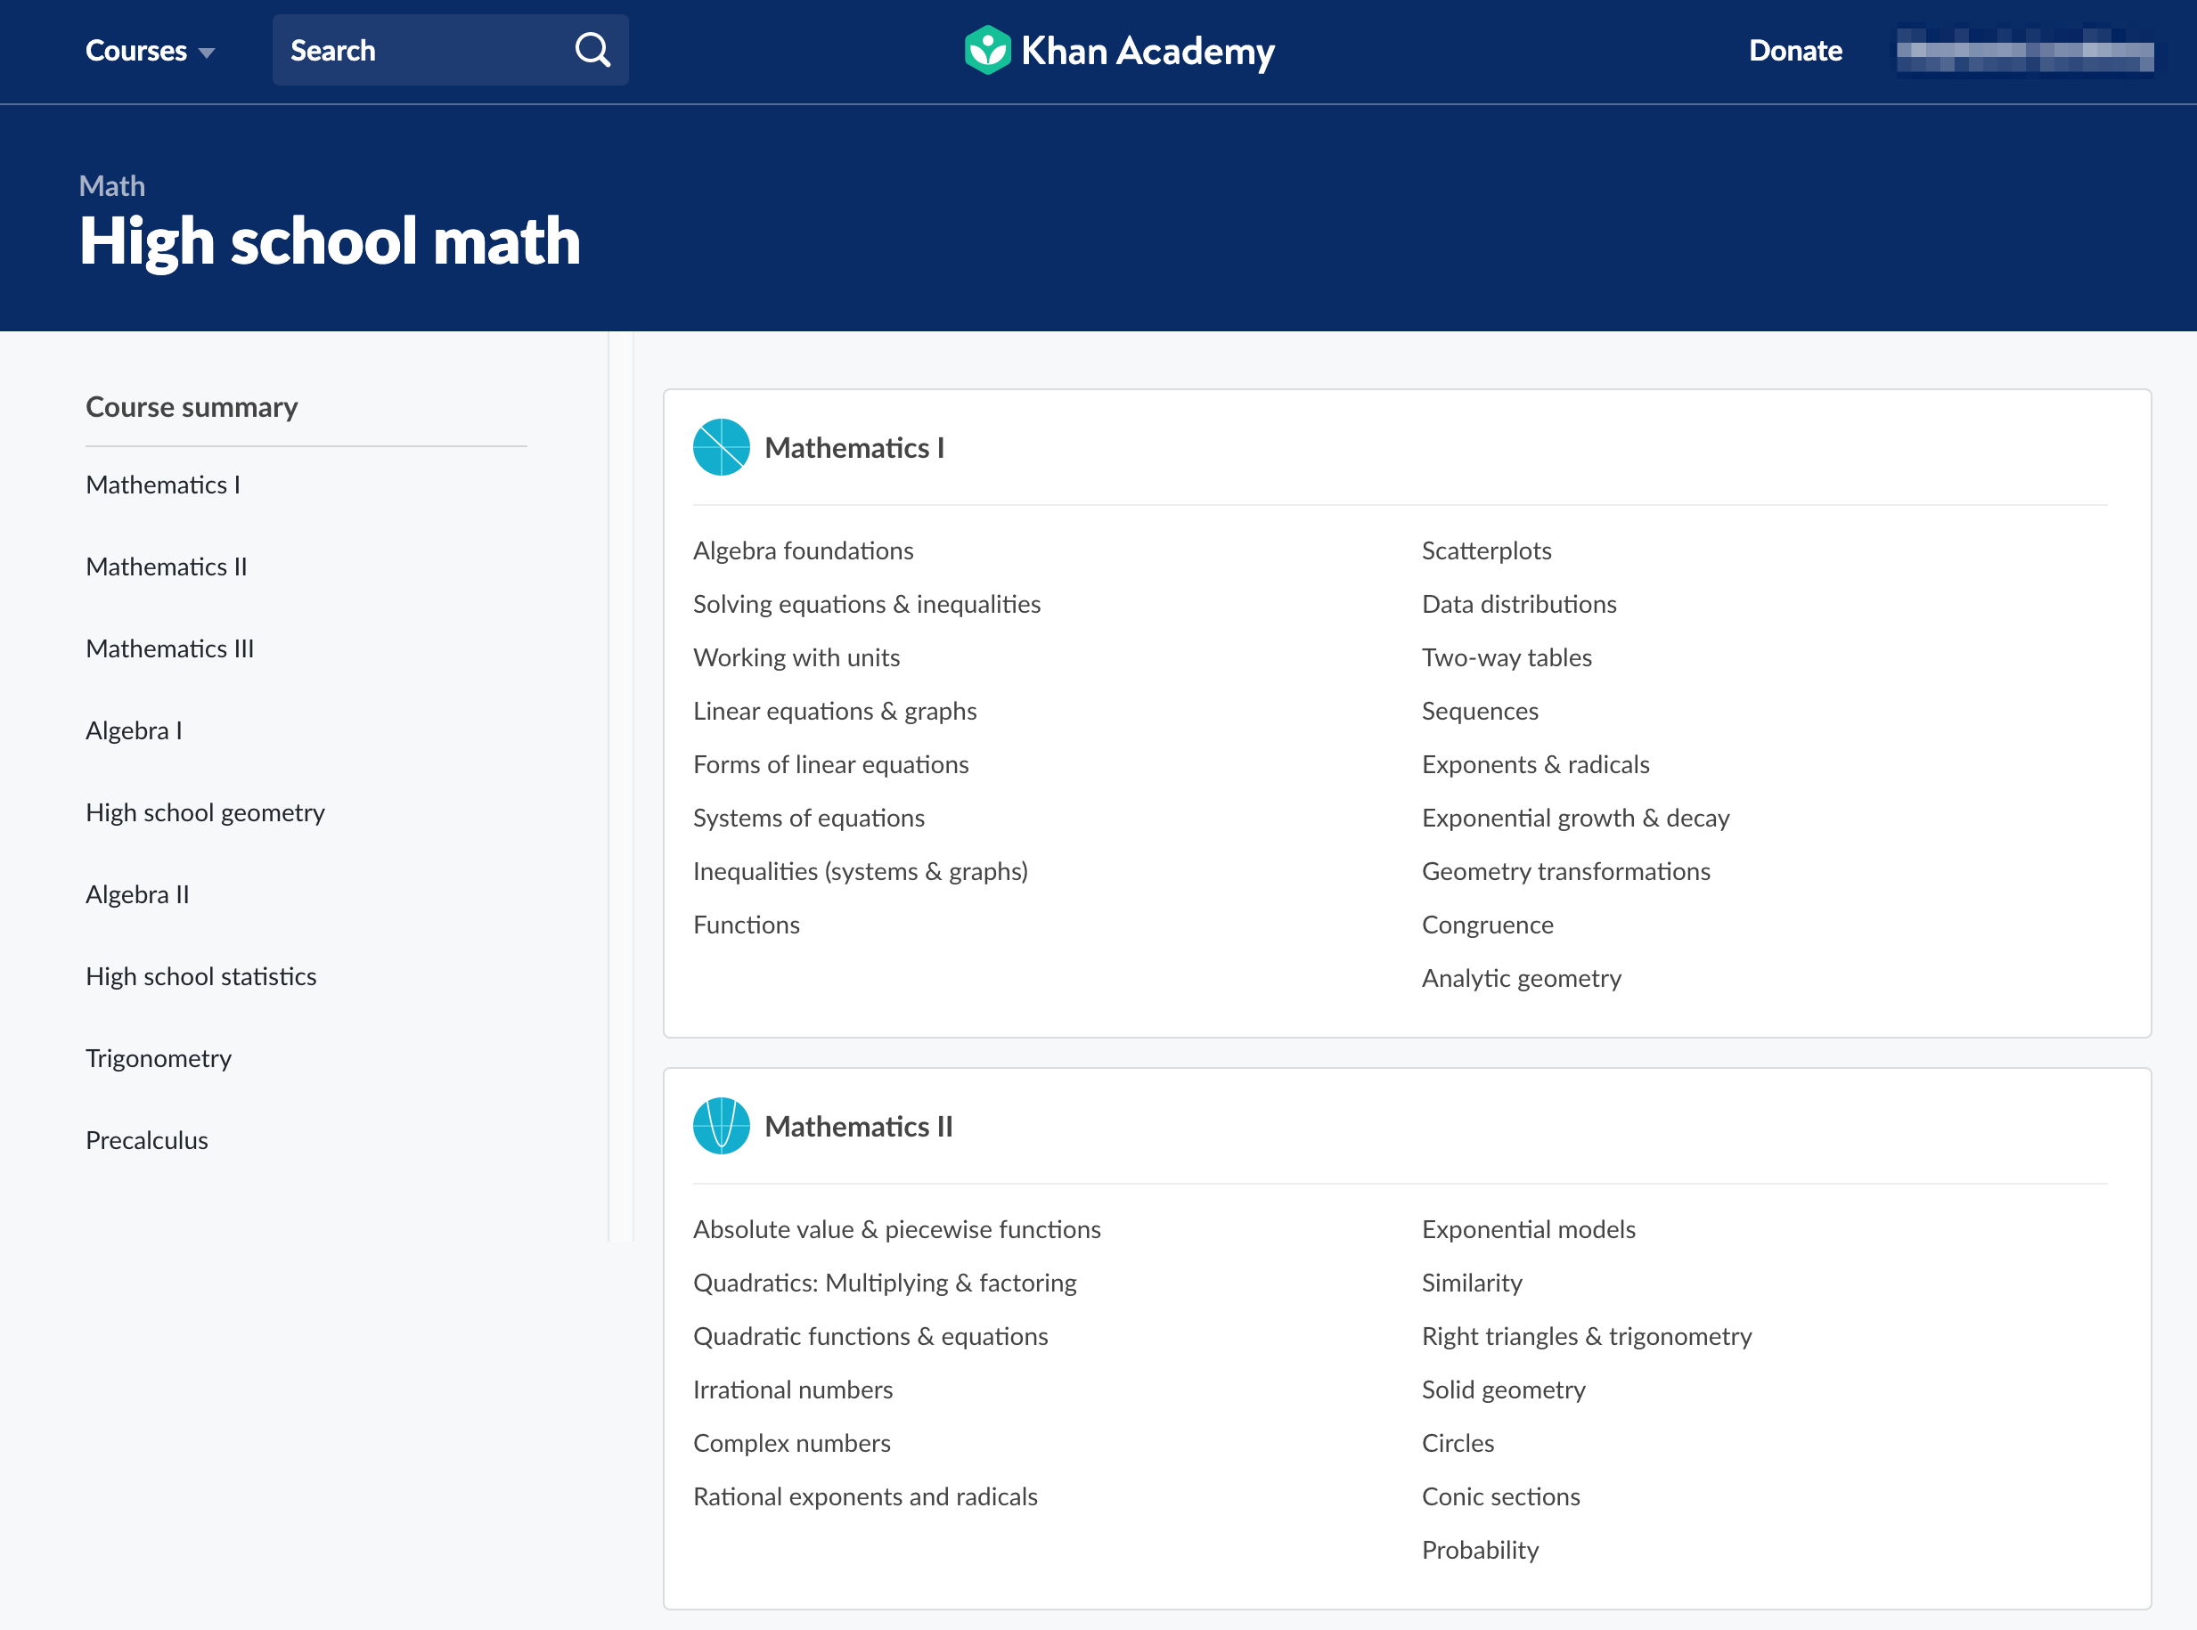Open Linear equations & graphs unit
Screen dimensions: 2197x1630
[835, 711]
